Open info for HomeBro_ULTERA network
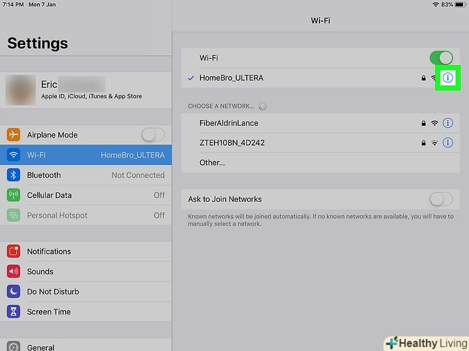This screenshot has height=351, width=469. (448, 78)
